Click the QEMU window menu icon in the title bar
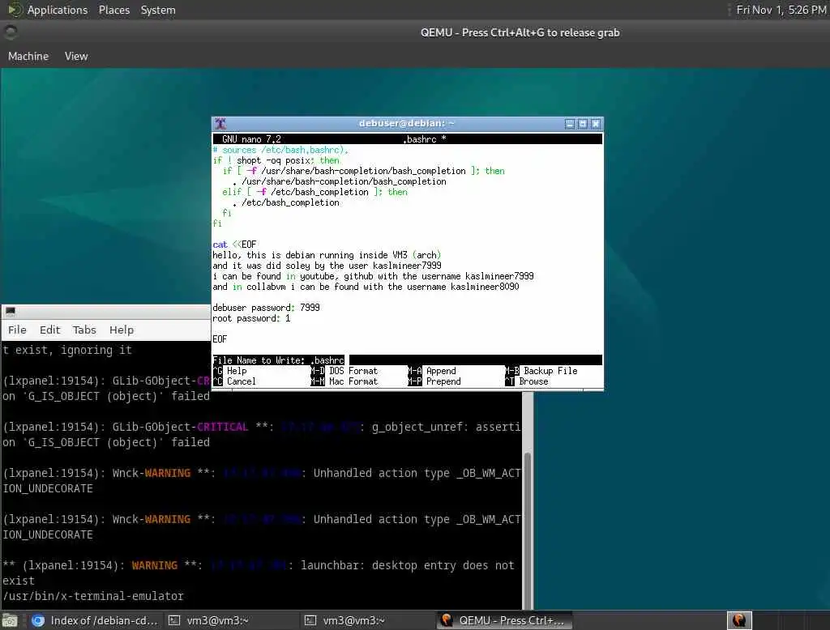830x630 pixels. pos(10,32)
